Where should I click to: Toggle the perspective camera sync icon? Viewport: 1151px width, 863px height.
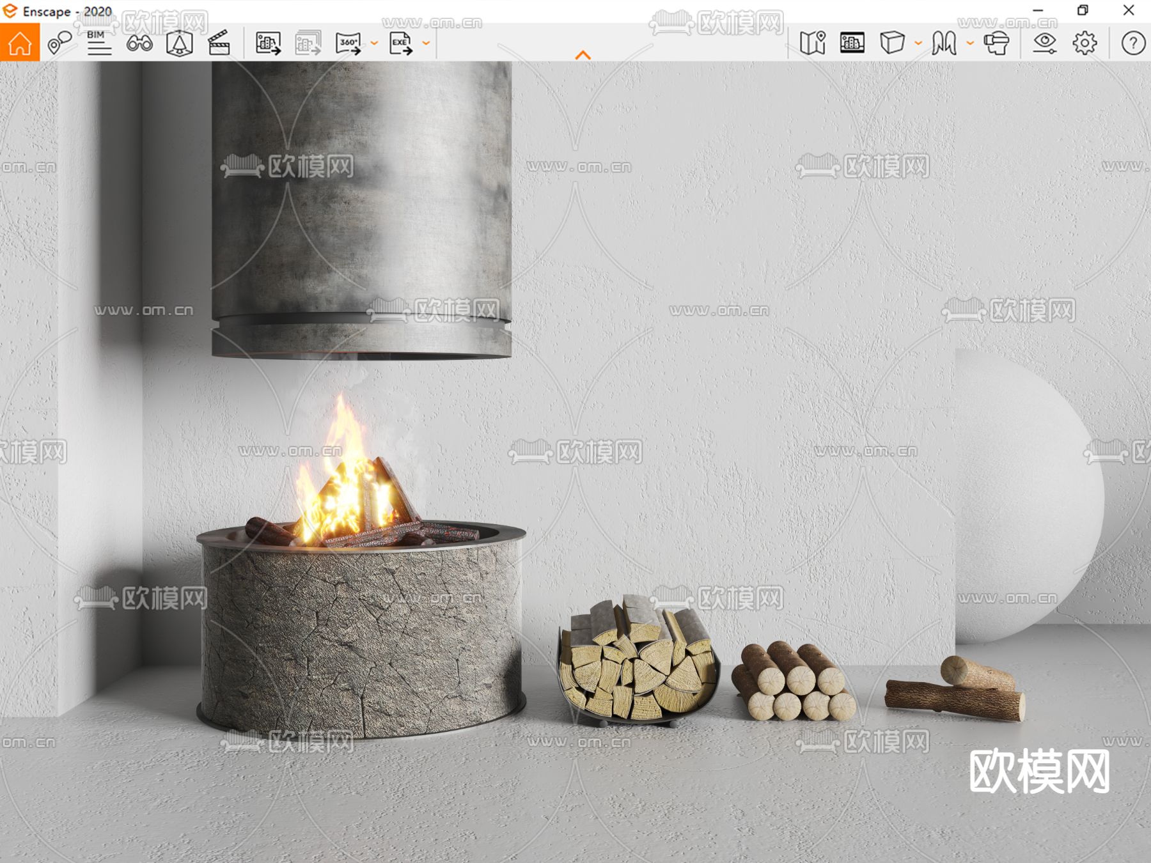(179, 43)
